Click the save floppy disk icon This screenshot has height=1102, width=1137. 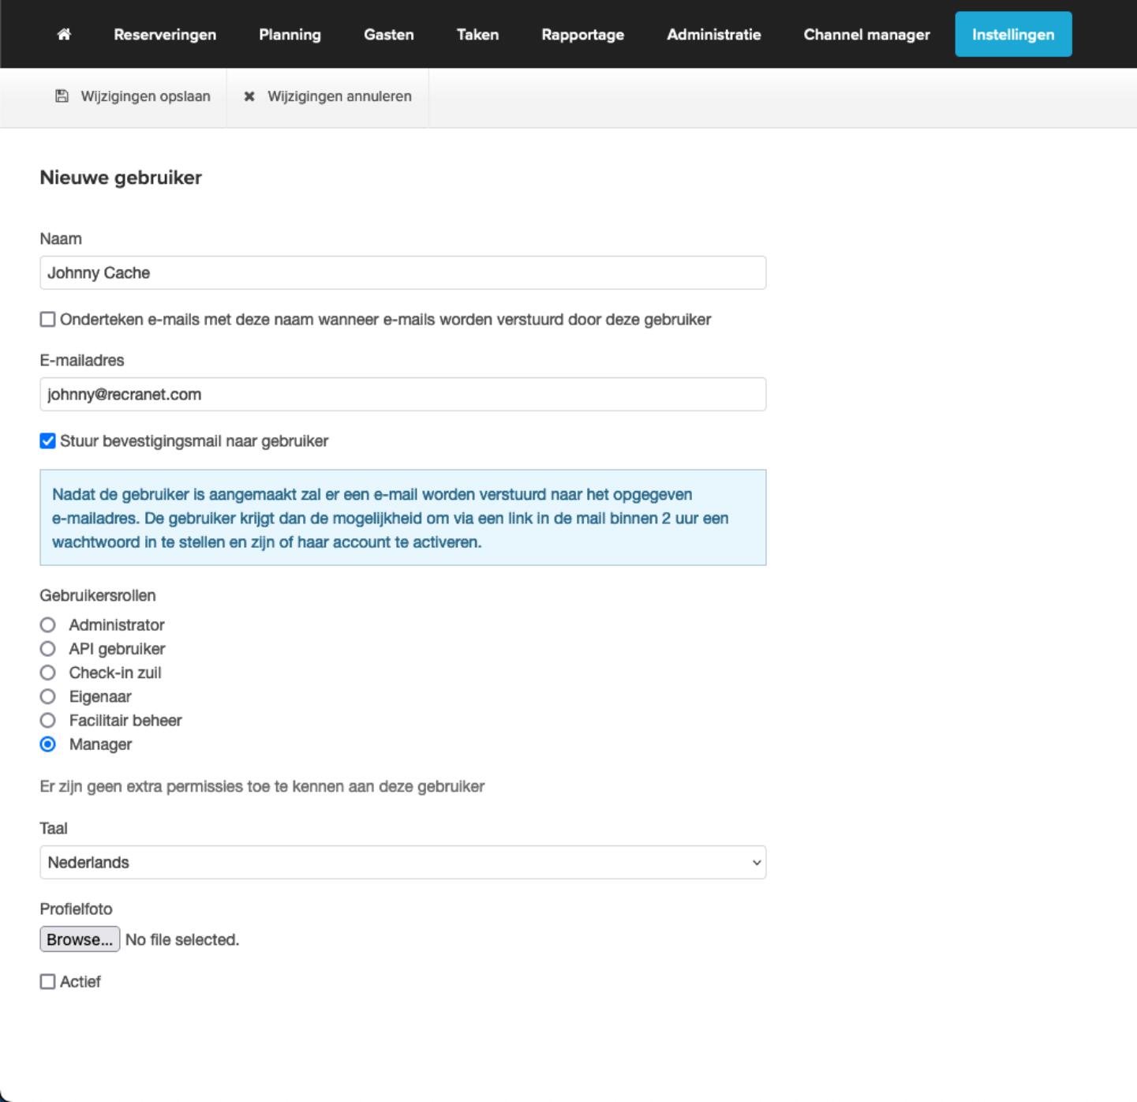click(x=62, y=96)
